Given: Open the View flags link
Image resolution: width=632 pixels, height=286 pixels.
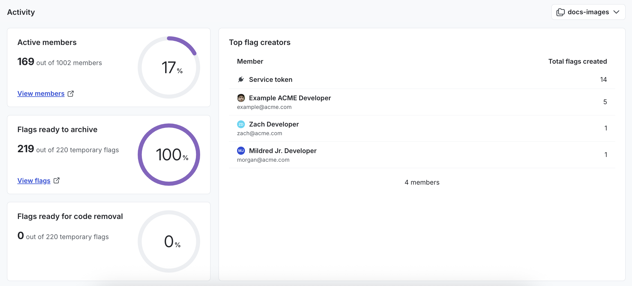Looking at the screenshot, I should click(34, 181).
